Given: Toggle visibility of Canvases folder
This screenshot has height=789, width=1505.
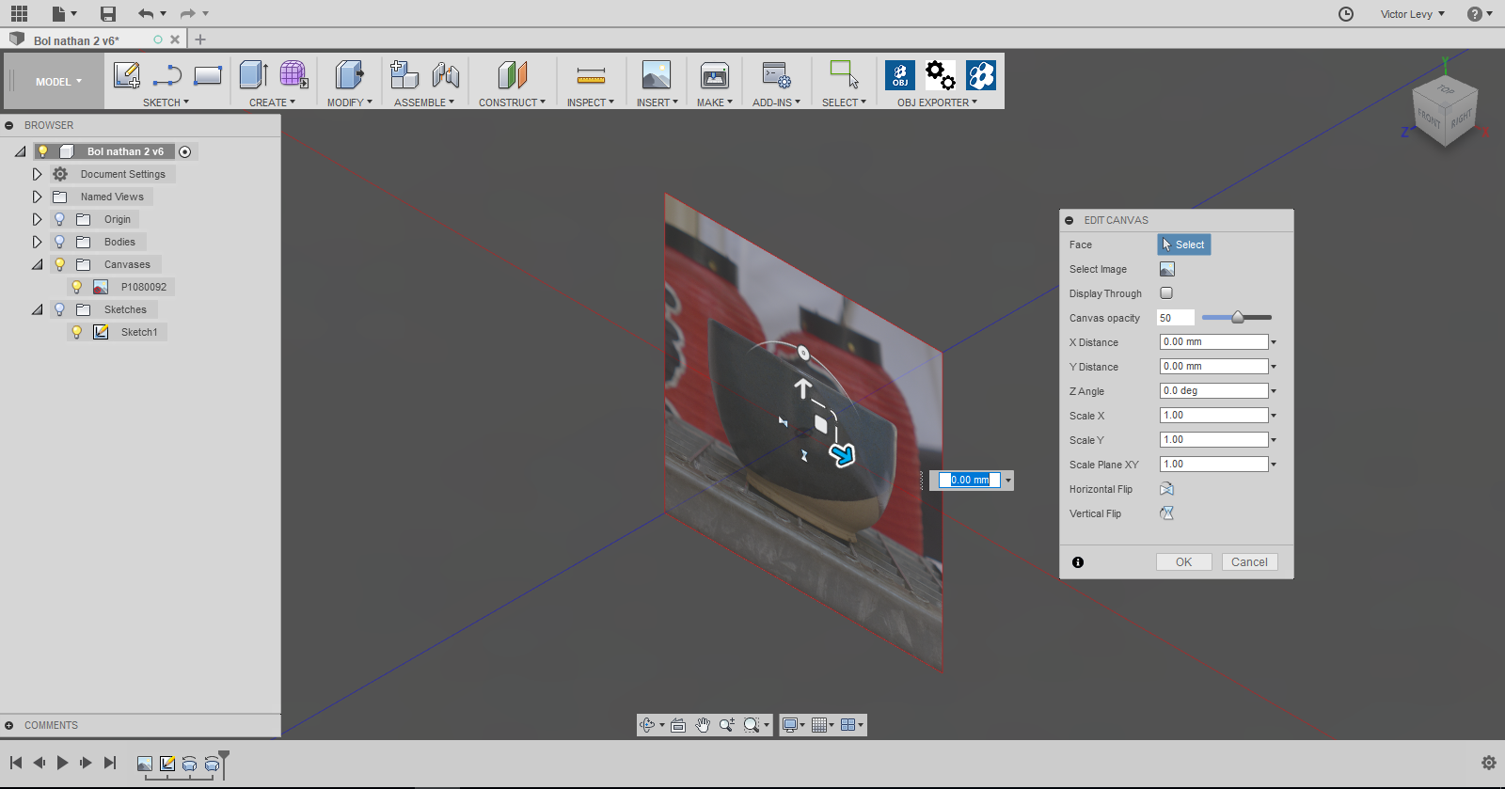Looking at the screenshot, I should (59, 264).
